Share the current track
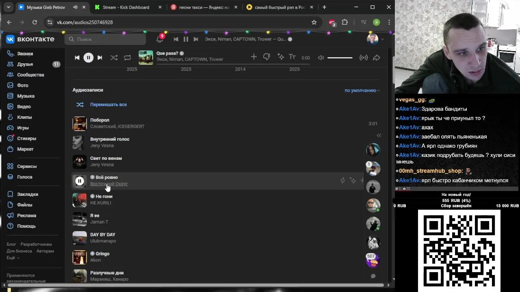520x292 pixels. [x=377, y=58]
